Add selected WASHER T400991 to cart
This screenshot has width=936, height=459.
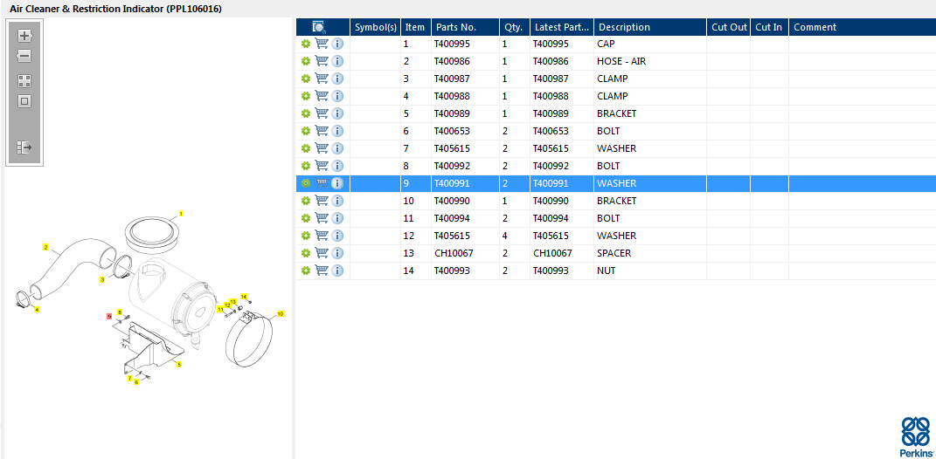[322, 183]
